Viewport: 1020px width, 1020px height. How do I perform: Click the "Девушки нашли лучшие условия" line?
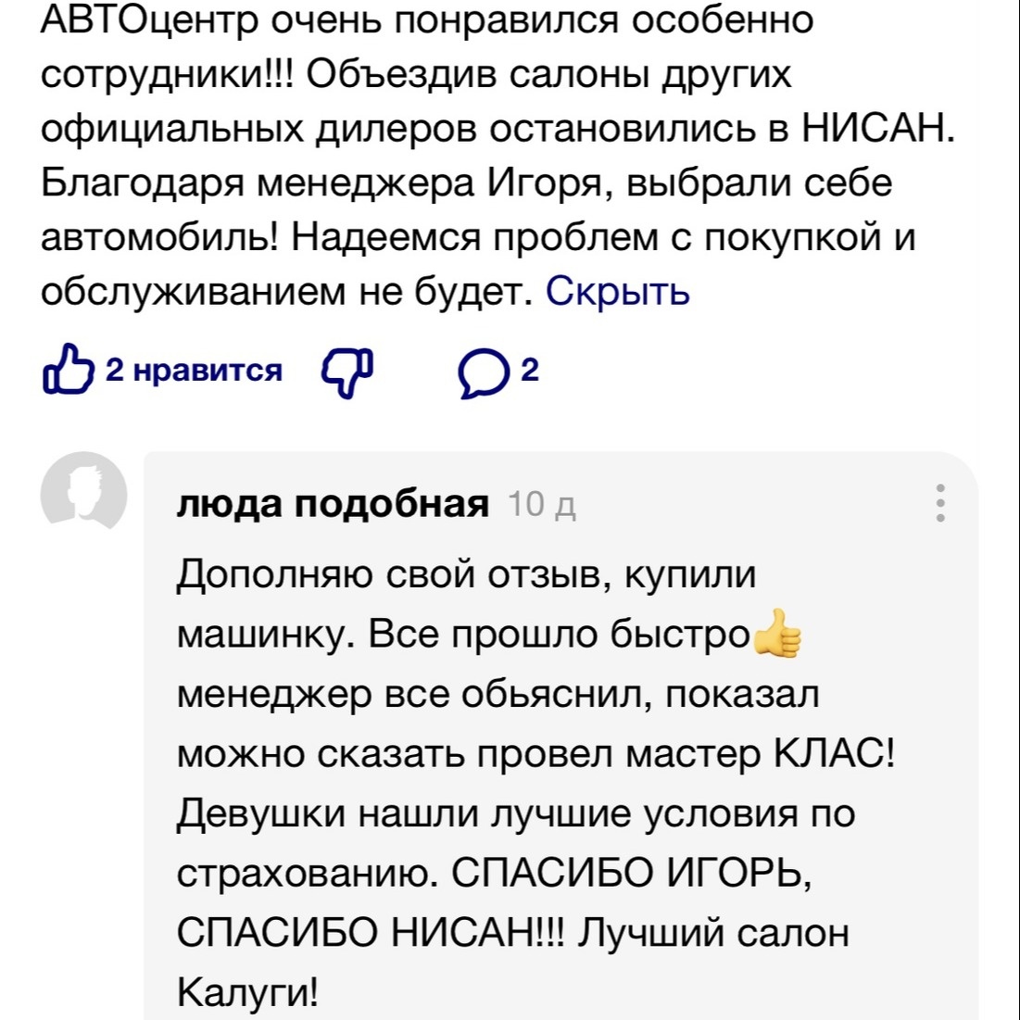tap(515, 814)
